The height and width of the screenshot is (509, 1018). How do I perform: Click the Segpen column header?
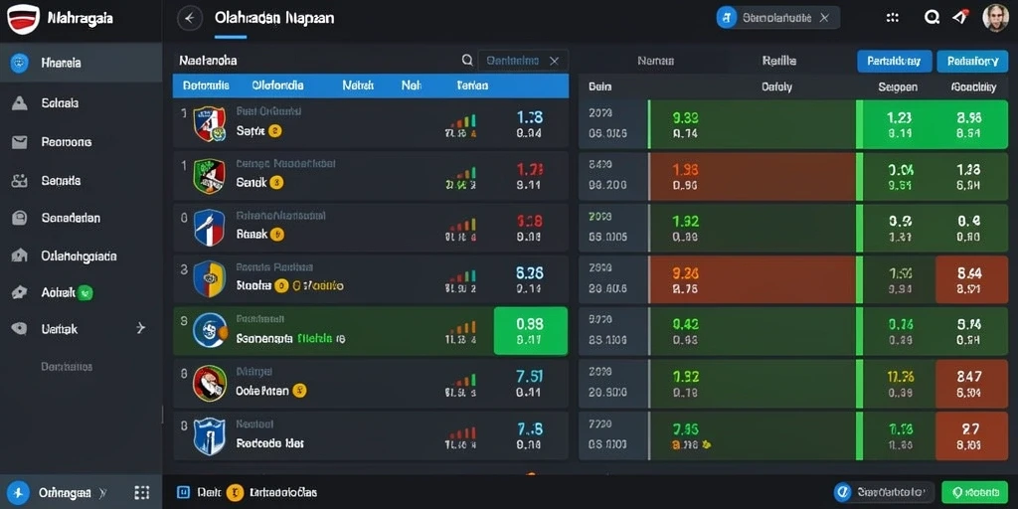point(898,86)
